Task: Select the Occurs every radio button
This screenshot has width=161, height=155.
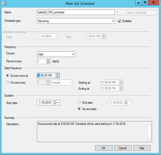Action: point(8,82)
